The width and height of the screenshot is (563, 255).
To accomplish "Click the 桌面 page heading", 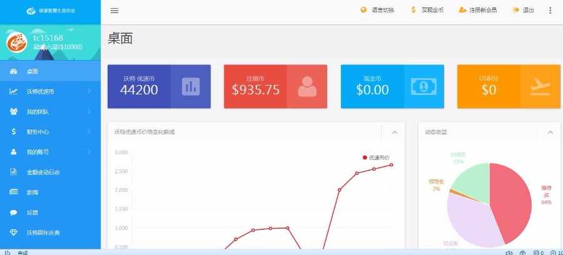I will pyautogui.click(x=120, y=38).
